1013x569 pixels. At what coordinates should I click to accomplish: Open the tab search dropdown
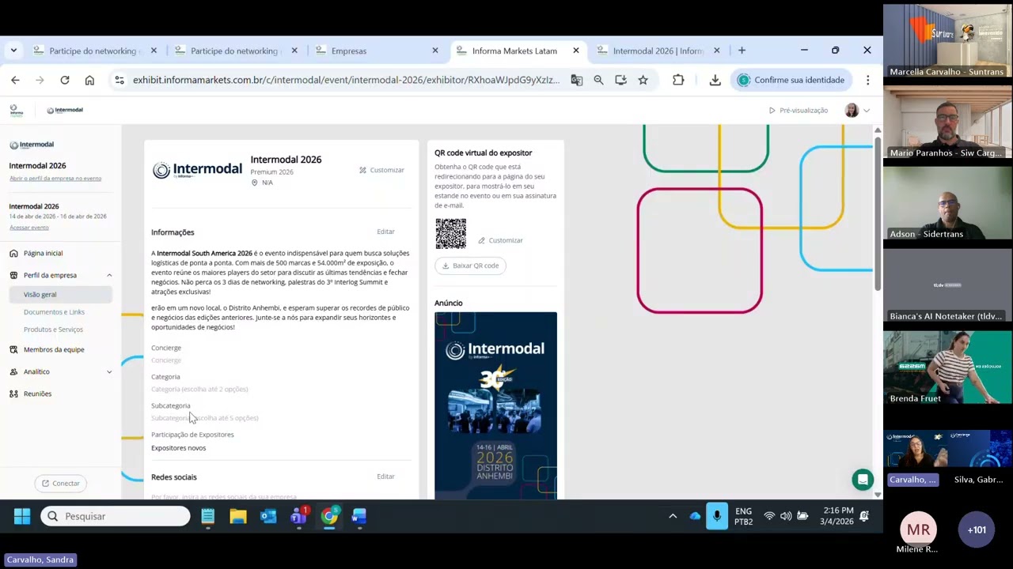pyautogui.click(x=13, y=51)
